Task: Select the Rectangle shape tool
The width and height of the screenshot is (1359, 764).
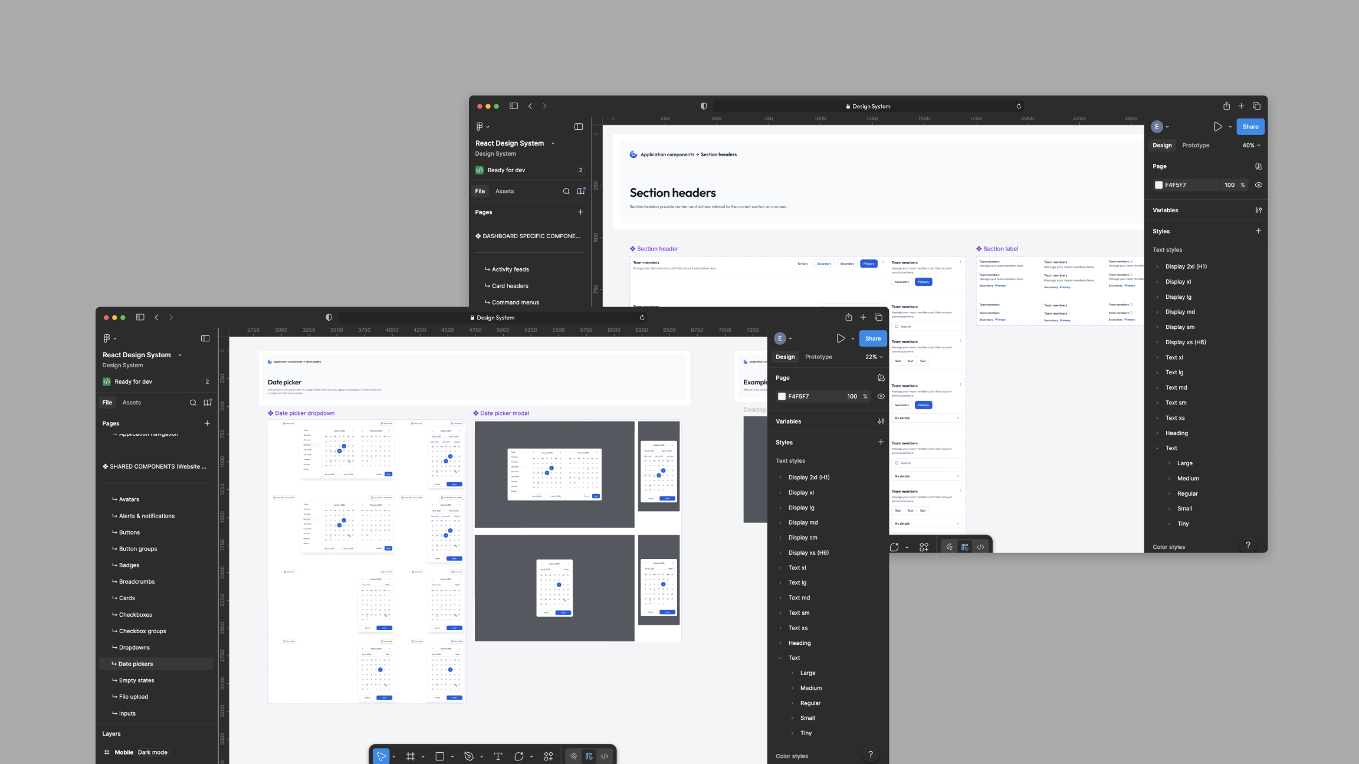Action: tap(439, 756)
